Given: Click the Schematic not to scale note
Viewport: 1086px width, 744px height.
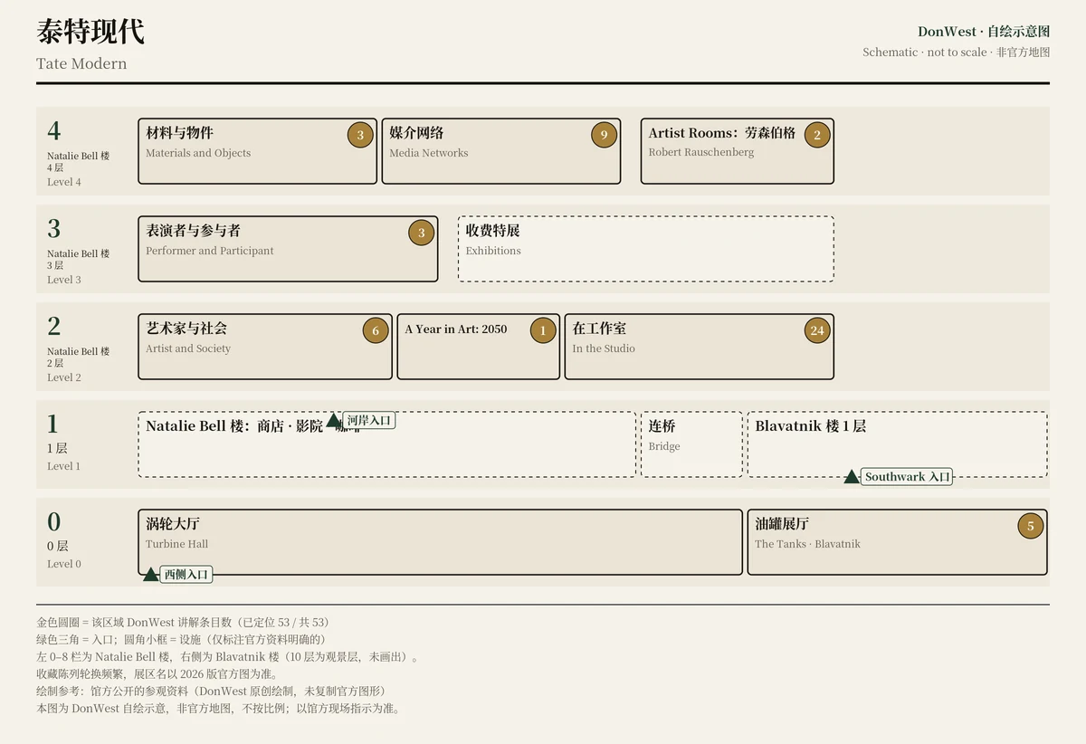Looking at the screenshot, I should tap(957, 52).
